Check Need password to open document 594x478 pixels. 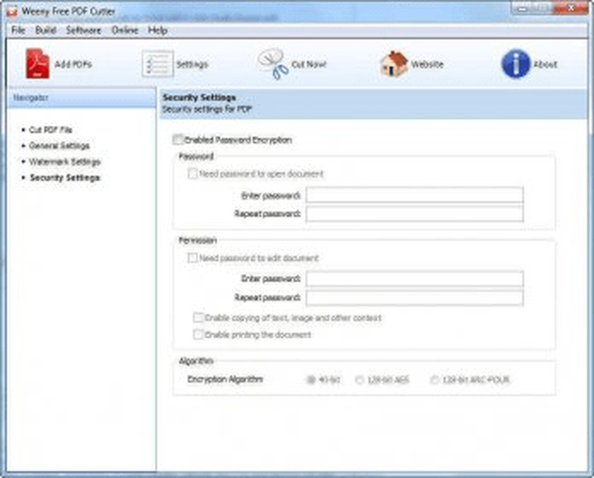coord(192,174)
